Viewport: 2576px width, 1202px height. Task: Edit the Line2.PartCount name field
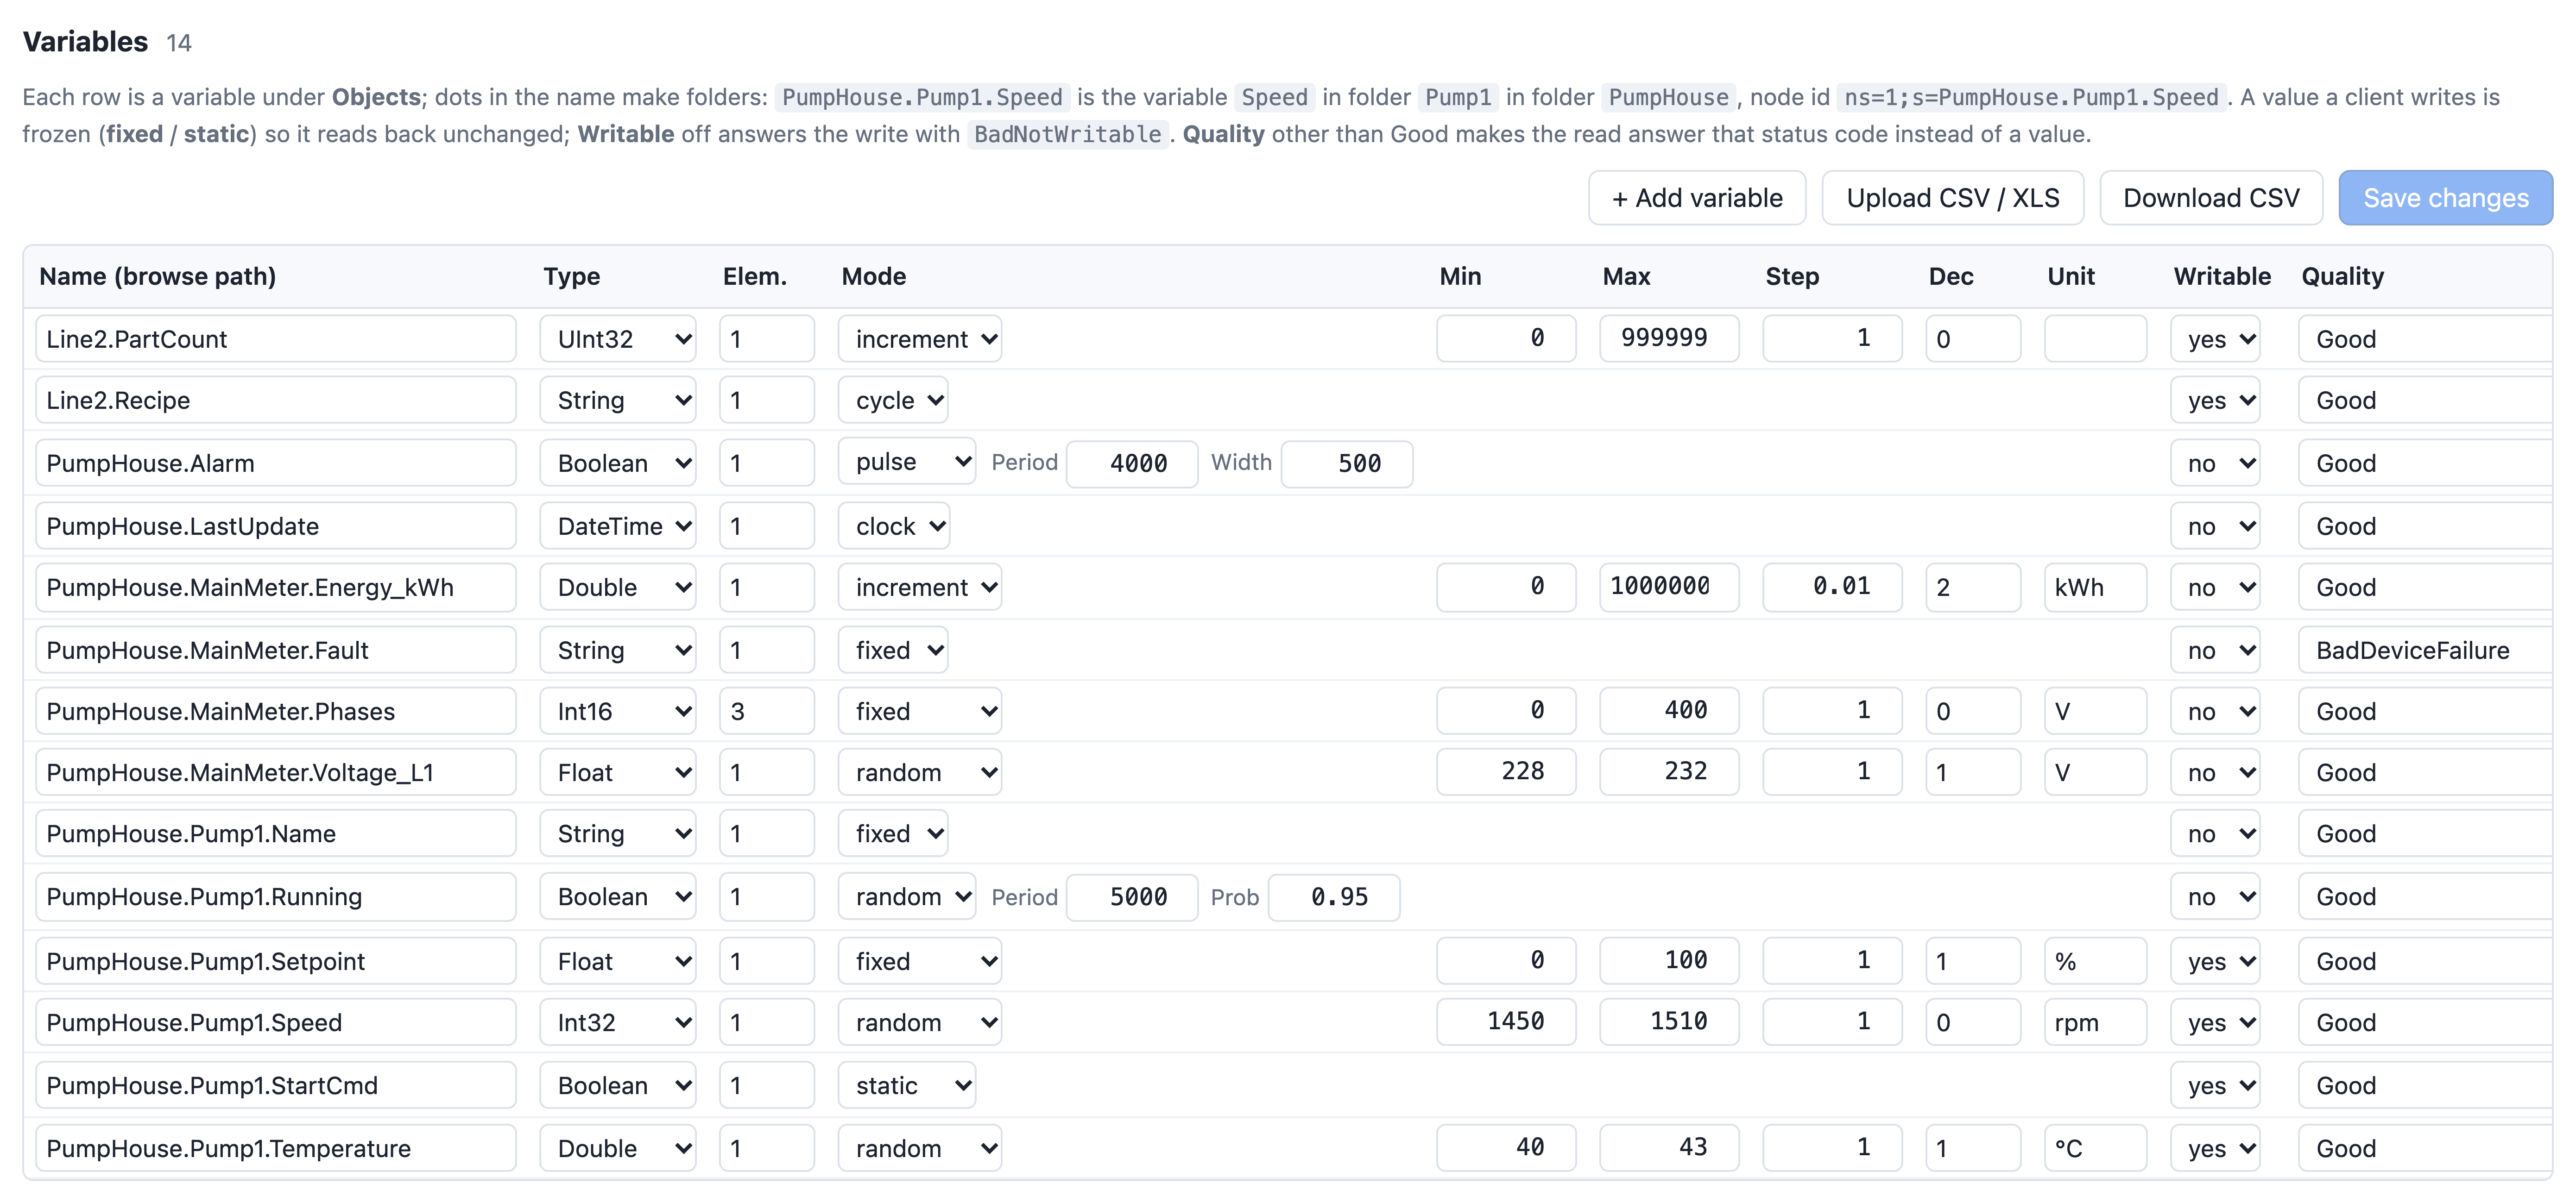(276, 339)
